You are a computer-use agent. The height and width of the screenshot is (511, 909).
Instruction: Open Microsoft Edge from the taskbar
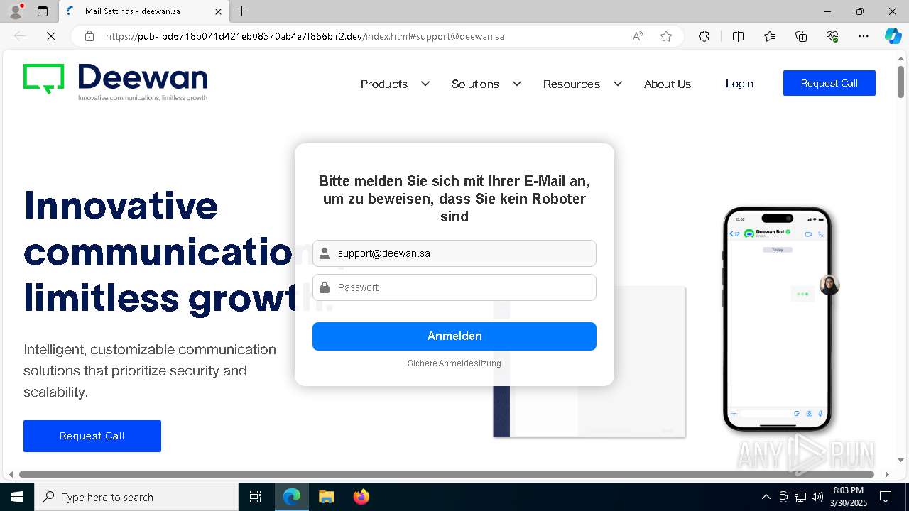(x=292, y=497)
